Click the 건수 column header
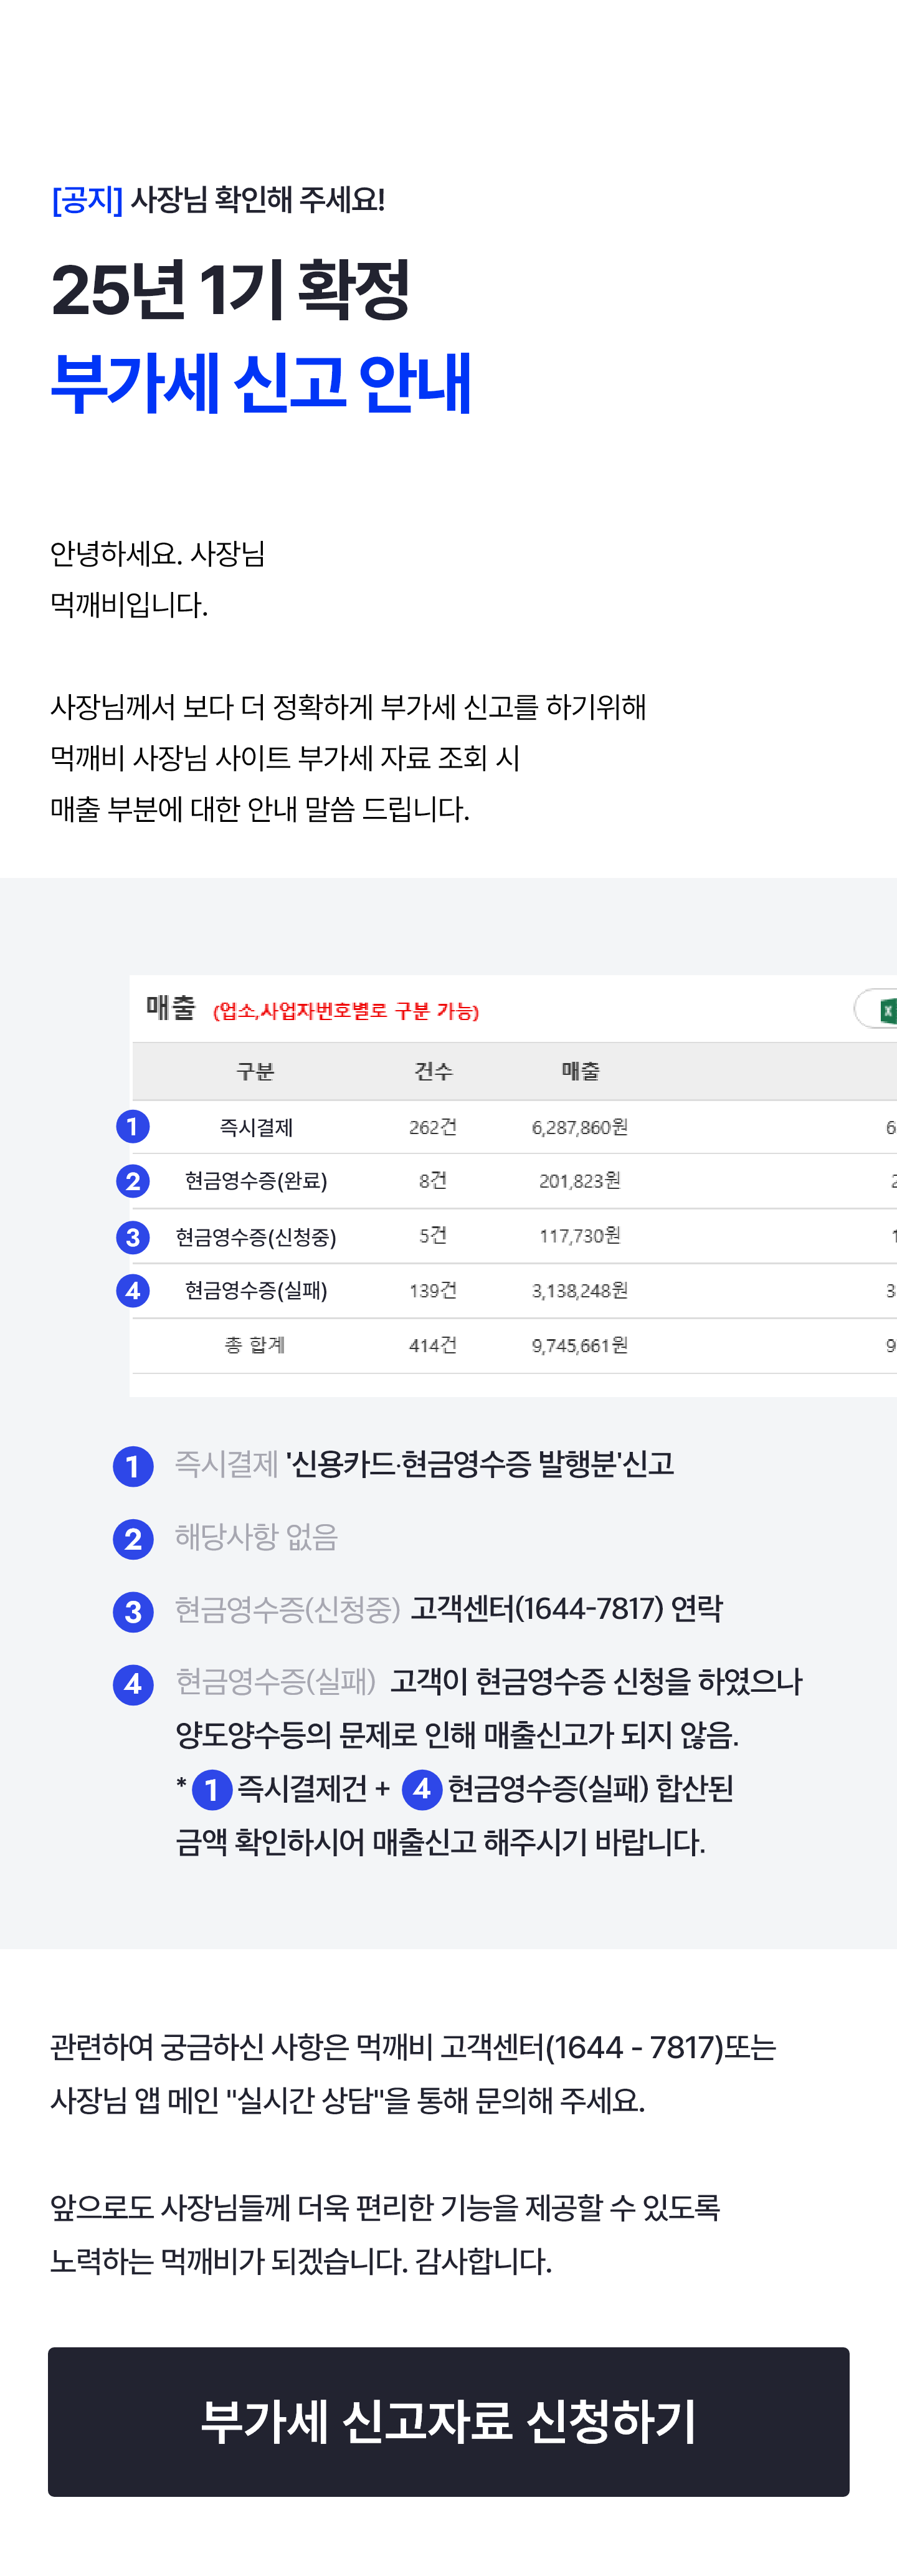Viewport: 897px width, 2576px height. click(433, 1071)
